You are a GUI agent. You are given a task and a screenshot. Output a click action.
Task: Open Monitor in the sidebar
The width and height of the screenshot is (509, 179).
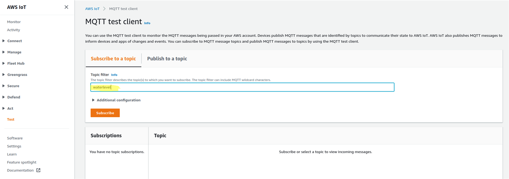pyautogui.click(x=14, y=22)
